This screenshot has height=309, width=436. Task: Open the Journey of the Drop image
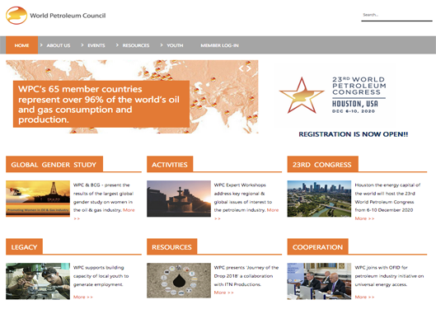click(x=179, y=280)
